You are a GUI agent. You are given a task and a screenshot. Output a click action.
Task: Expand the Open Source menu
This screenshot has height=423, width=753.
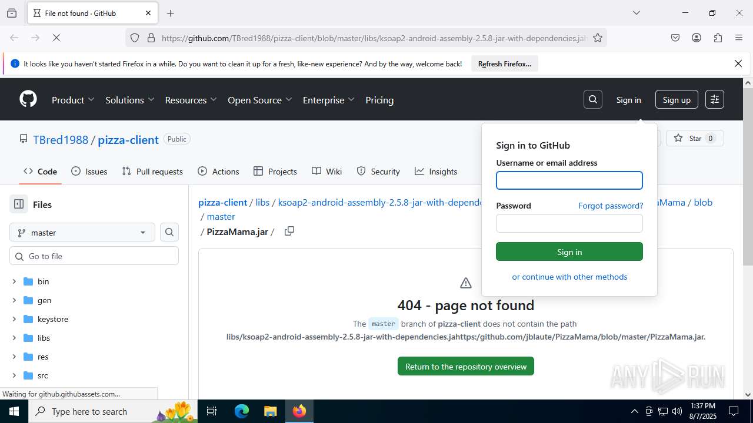pos(260,100)
